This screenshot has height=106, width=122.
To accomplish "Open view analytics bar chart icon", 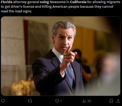I will pos(84,101).
